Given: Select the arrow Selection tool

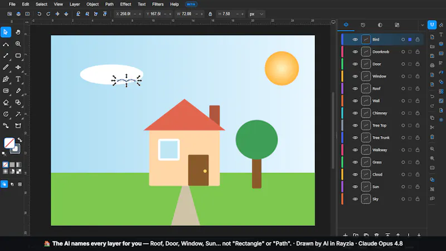Looking at the screenshot, I should click(x=6, y=32).
